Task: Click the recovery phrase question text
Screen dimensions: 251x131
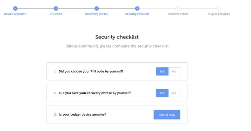Action: pyautogui.click(x=95, y=93)
